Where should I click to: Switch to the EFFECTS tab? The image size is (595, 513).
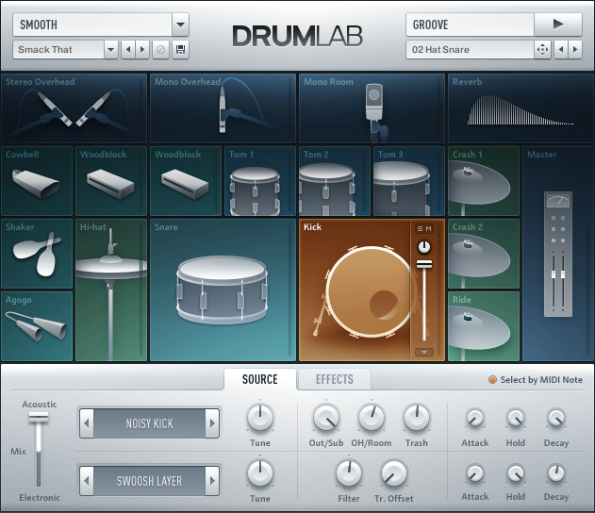(334, 379)
